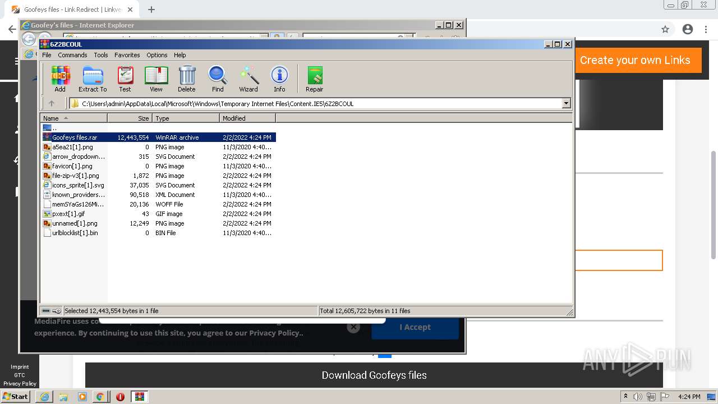The image size is (718, 404).
Task: Open the Favorites menu
Action: pyautogui.click(x=127, y=55)
